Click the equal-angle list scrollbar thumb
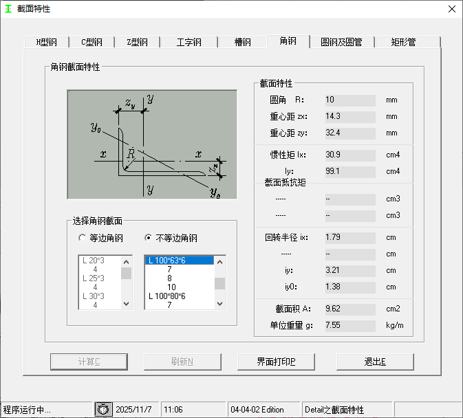The width and height of the screenshot is (463, 418). 126,273
